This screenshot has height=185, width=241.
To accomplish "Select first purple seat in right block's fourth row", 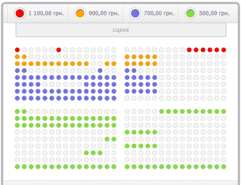I will [x=127, y=70].
